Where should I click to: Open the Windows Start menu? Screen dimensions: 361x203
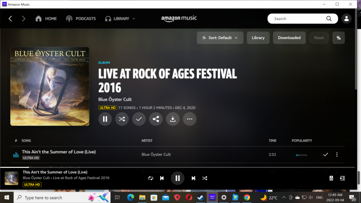7,197
